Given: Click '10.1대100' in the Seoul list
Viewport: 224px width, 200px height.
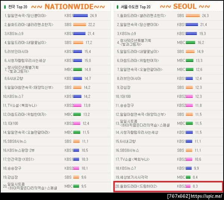Looking at the screenshot, I should [x=123, y=96].
